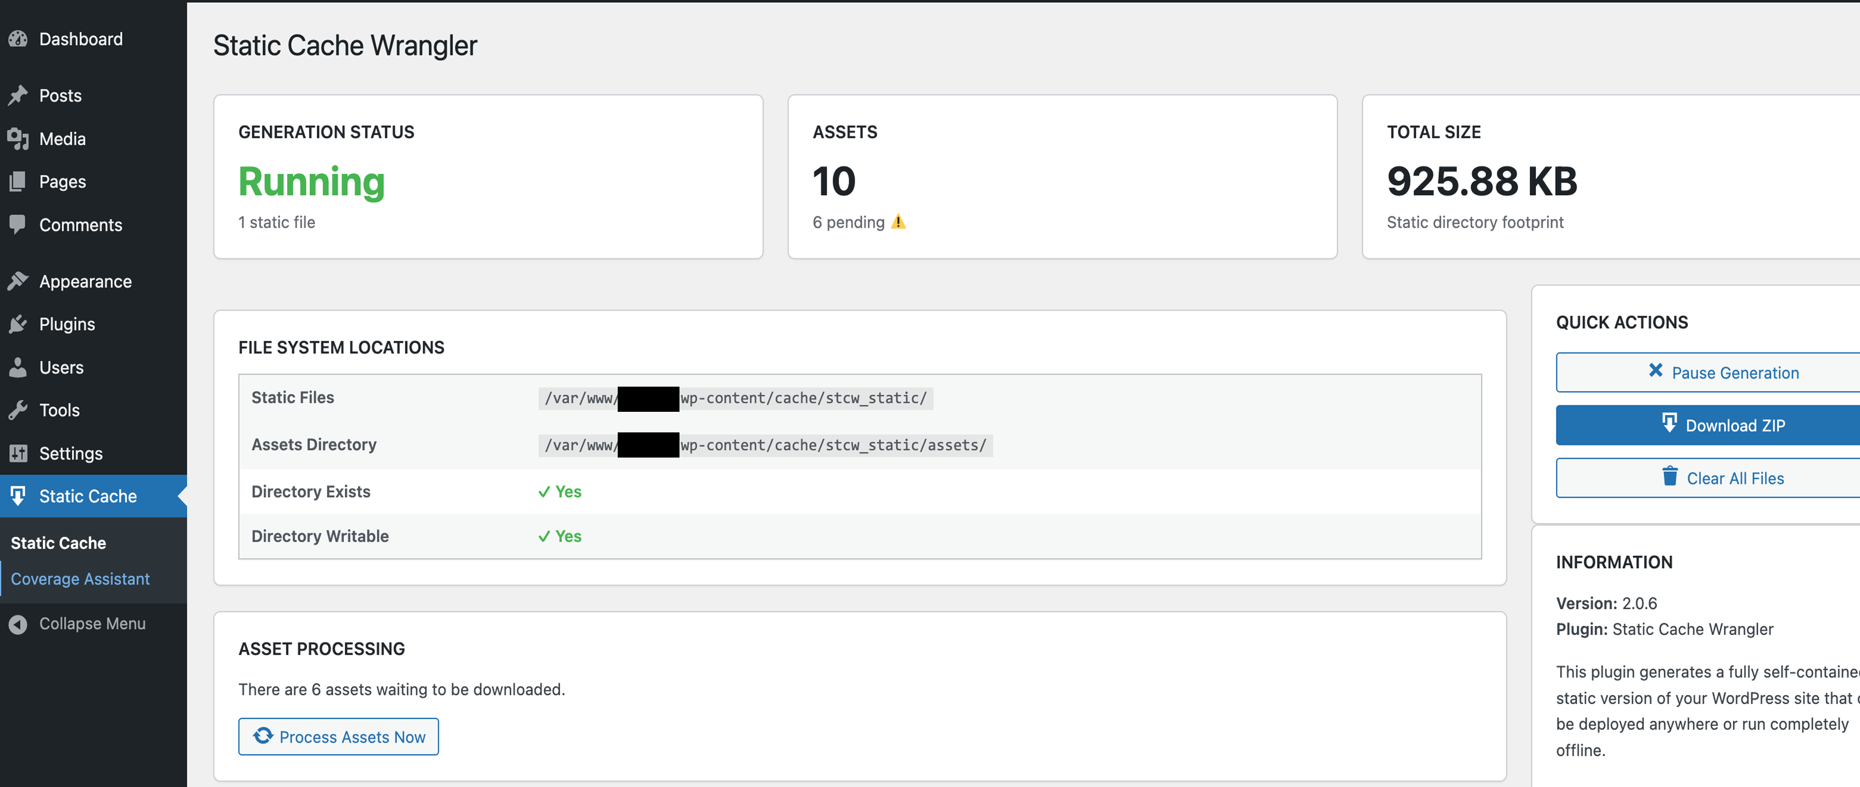
Task: Select the Static Cache top menu item
Action: (88, 496)
